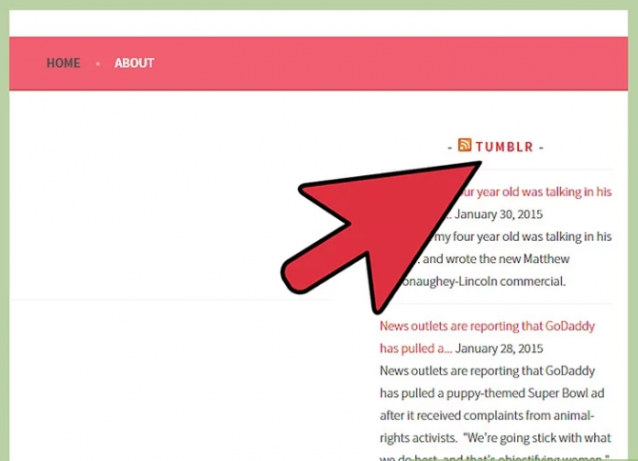Click line 'has pulled a puppy-themed Super Bowl ad'

pyautogui.click(x=492, y=393)
